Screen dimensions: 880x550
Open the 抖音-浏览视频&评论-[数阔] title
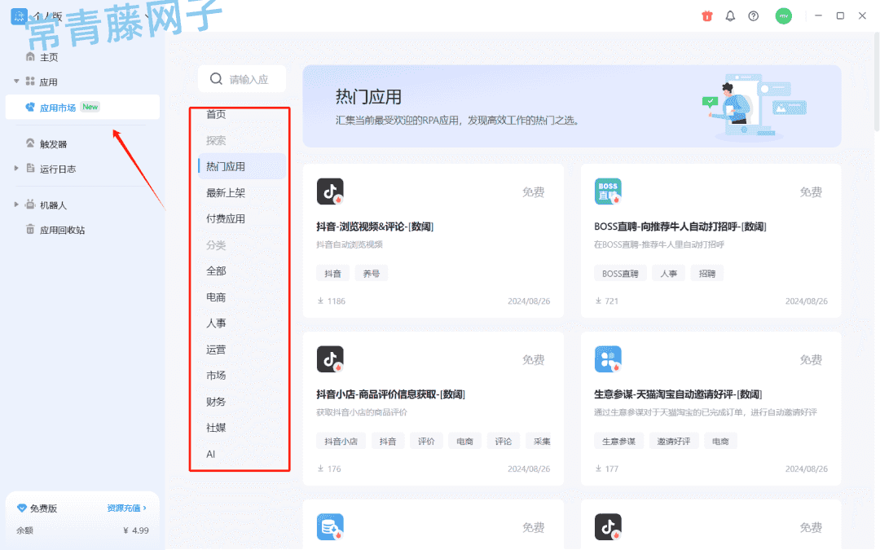click(x=375, y=227)
